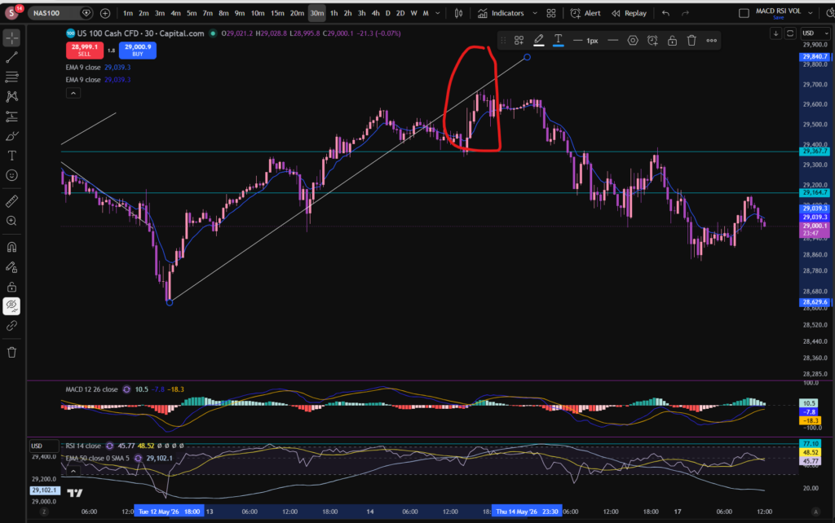Click the Save link under layout name
835x523 pixels.
coord(778,18)
